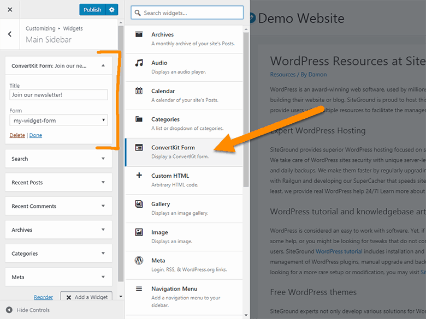Click the Meta WordPress logo icon

click(139, 261)
